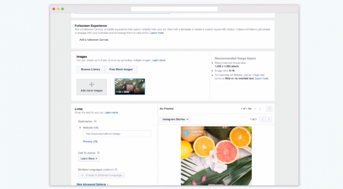This screenshot has width=343, height=189.
Task: Click the Destination info icon
Action: click(95, 121)
